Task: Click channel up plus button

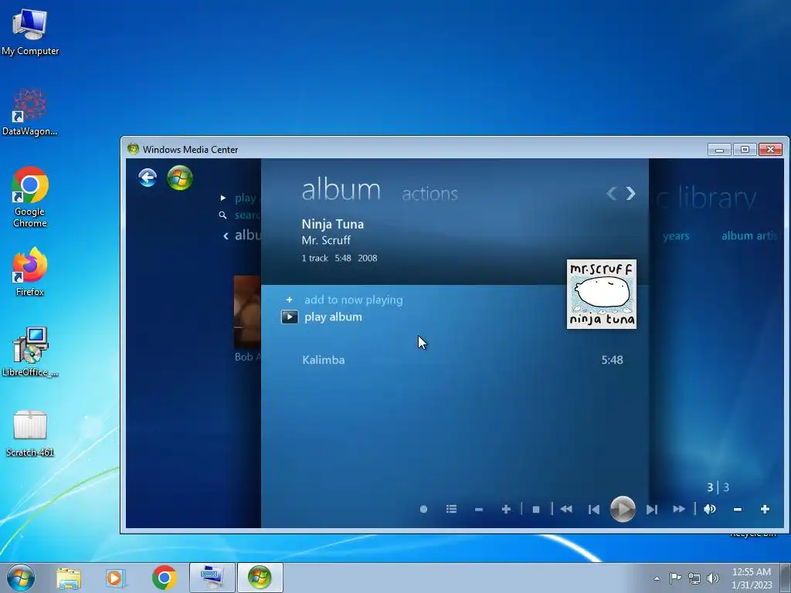Action: point(506,510)
